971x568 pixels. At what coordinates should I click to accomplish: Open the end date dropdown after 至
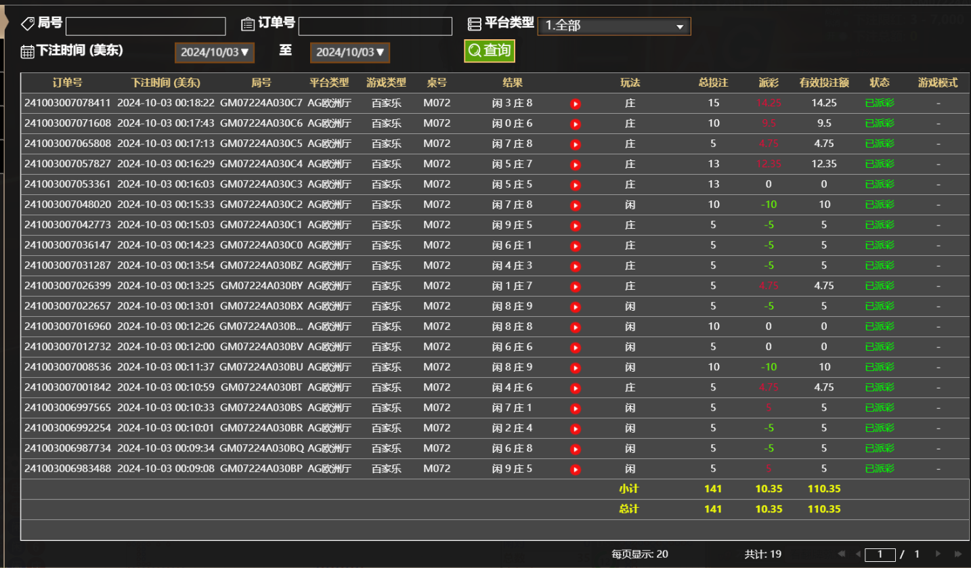click(x=349, y=51)
